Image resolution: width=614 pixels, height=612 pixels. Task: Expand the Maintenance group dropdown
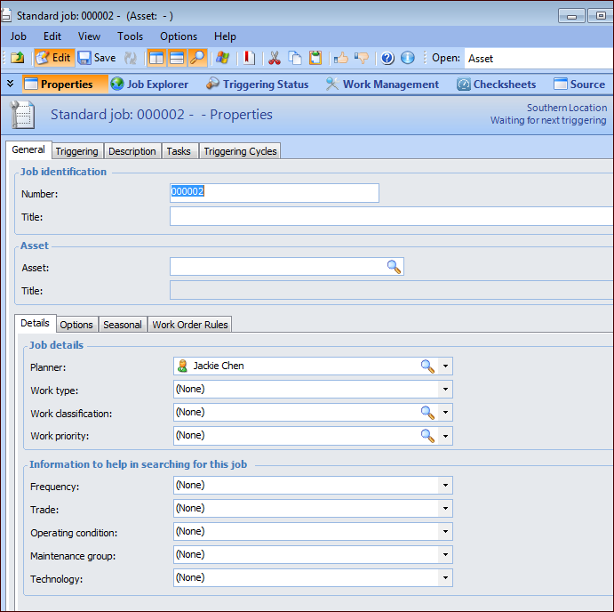coord(444,555)
